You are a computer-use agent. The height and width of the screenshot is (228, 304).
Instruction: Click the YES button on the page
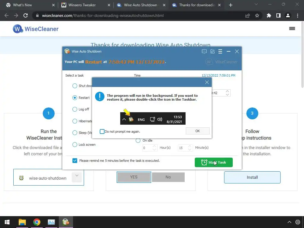pos(134,177)
